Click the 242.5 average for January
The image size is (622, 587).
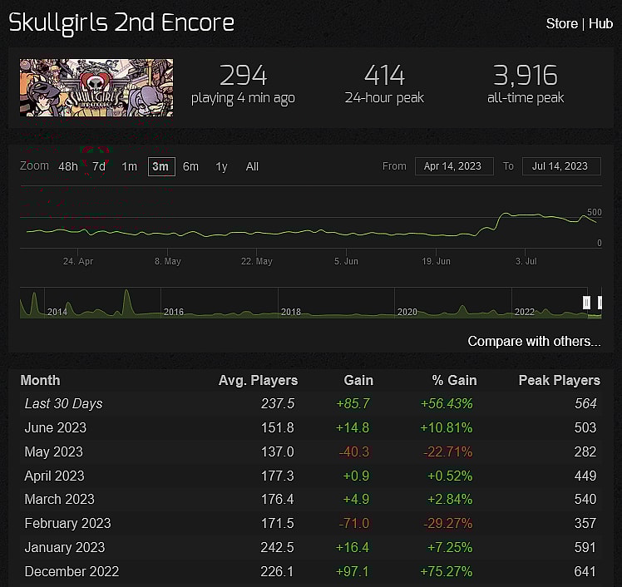pos(277,547)
